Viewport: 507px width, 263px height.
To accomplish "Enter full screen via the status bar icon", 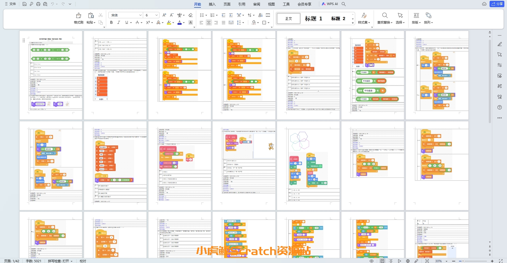I will tap(501, 261).
